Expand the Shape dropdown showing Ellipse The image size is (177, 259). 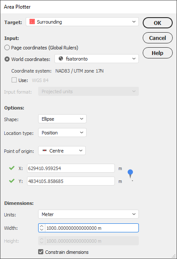pos(62,119)
